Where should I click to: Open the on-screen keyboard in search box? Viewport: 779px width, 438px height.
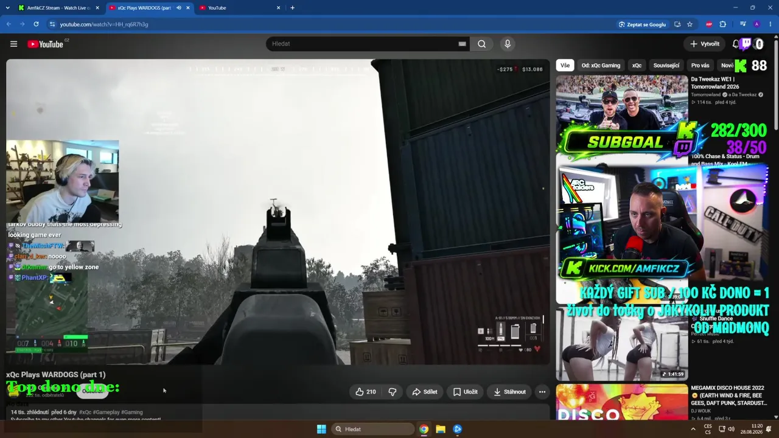tap(462, 44)
